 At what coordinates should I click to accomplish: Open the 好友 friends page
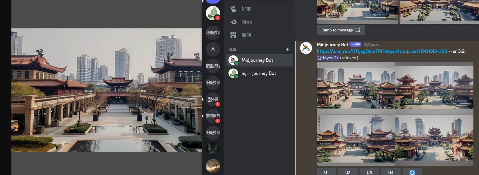259,9
